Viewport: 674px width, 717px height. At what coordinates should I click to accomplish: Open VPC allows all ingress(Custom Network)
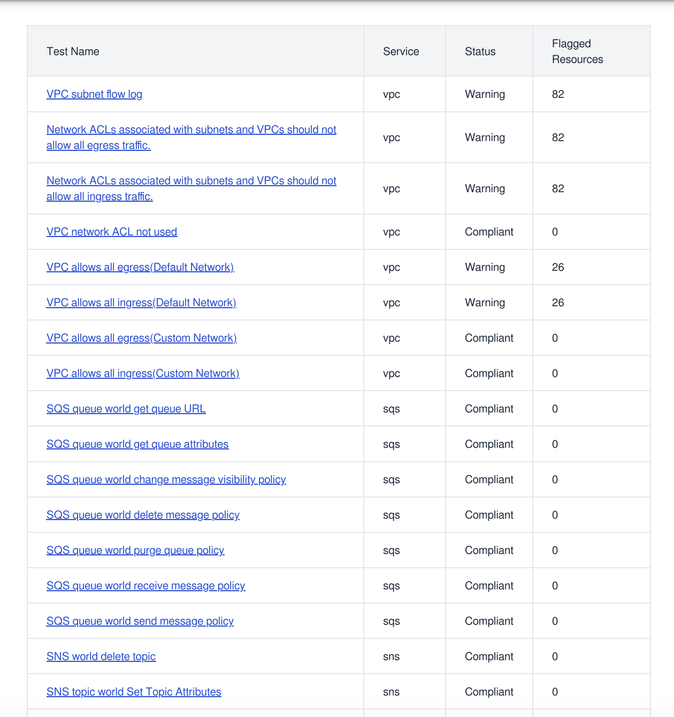point(143,373)
